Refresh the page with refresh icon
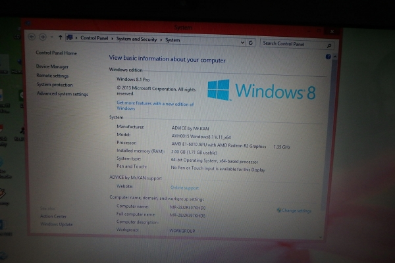 (x=251, y=43)
